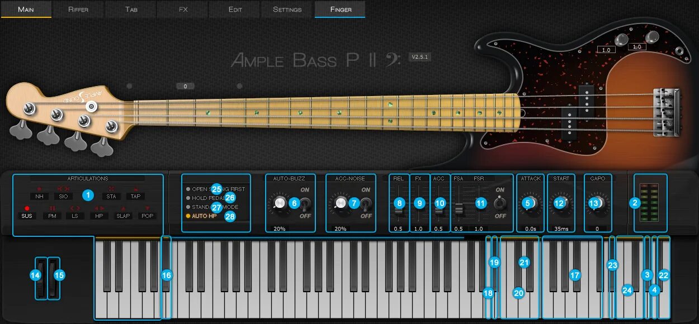The width and height of the screenshot is (699, 324).
Task: Select the SUS sustain articulation
Action: (x=27, y=216)
